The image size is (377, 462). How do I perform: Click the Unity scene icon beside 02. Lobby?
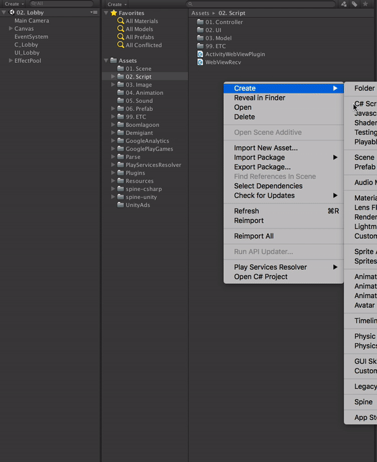[x=12, y=13]
